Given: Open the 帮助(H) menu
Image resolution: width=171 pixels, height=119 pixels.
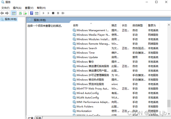Looking at the screenshot, I should pyautogui.click(x=41, y=8).
